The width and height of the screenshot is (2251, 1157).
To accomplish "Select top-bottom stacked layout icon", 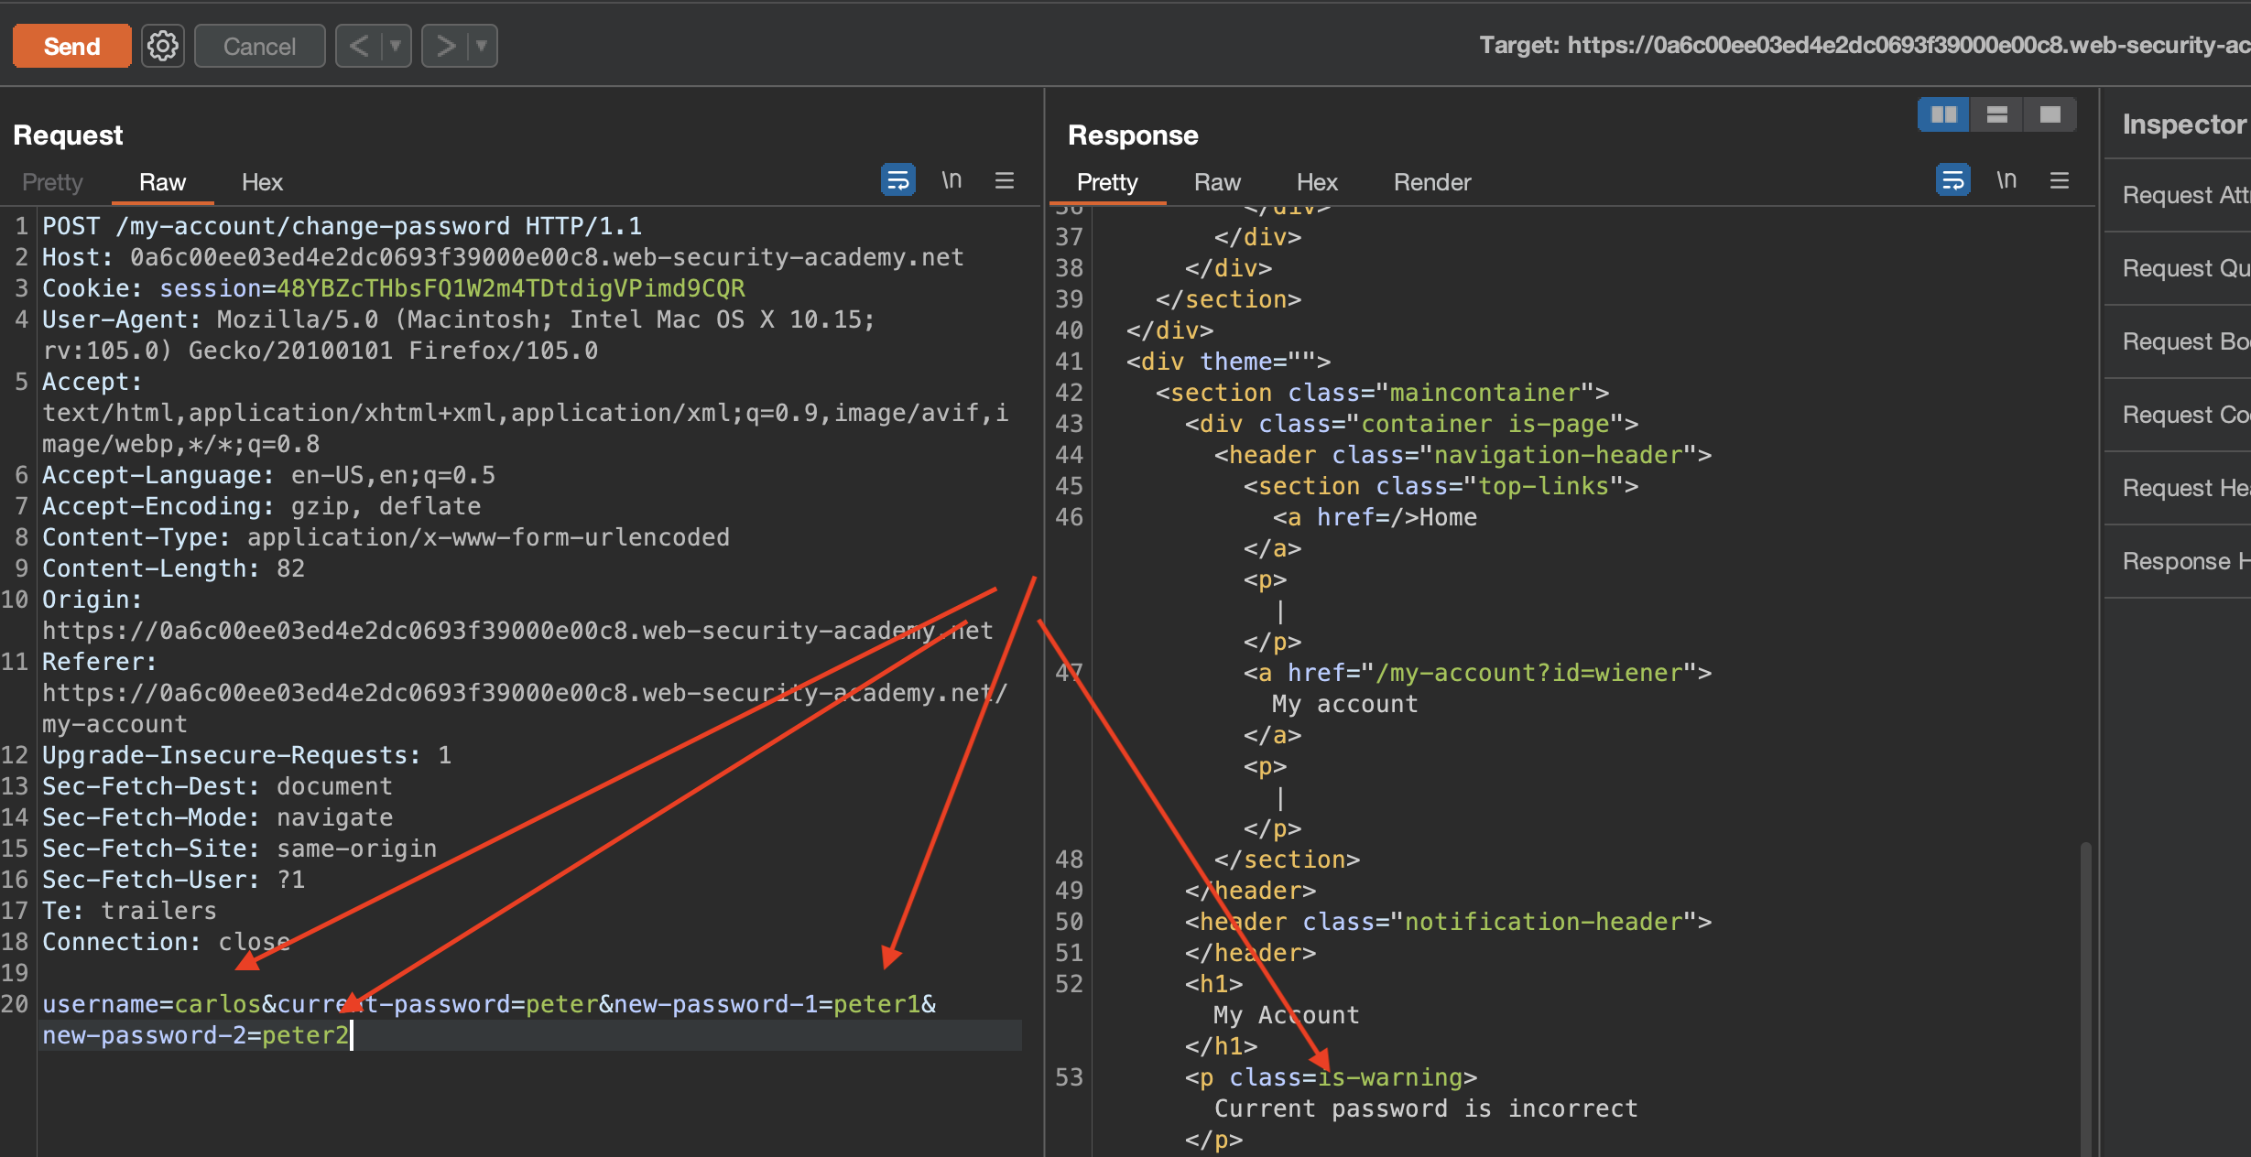I will point(1996,114).
